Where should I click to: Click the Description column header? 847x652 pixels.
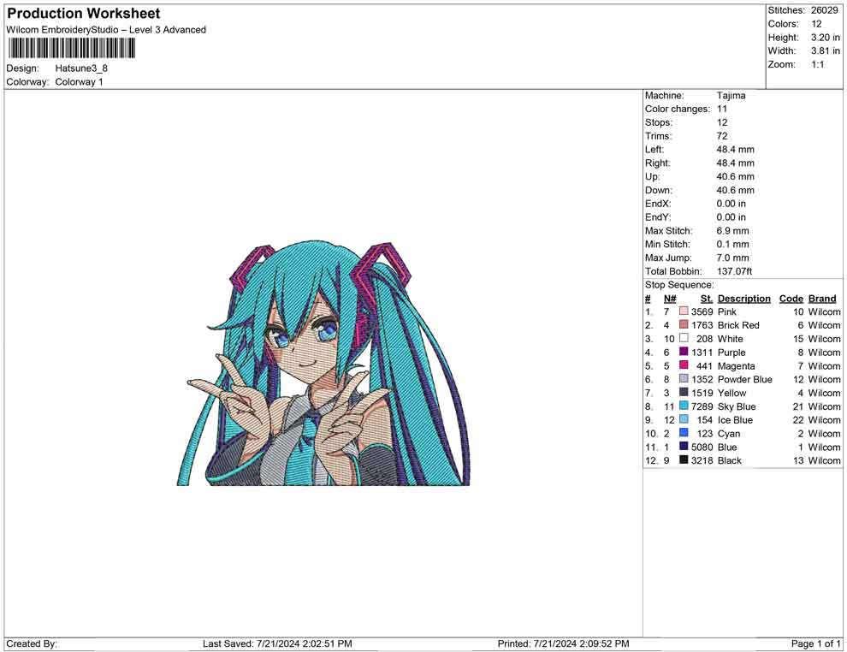[x=743, y=298]
